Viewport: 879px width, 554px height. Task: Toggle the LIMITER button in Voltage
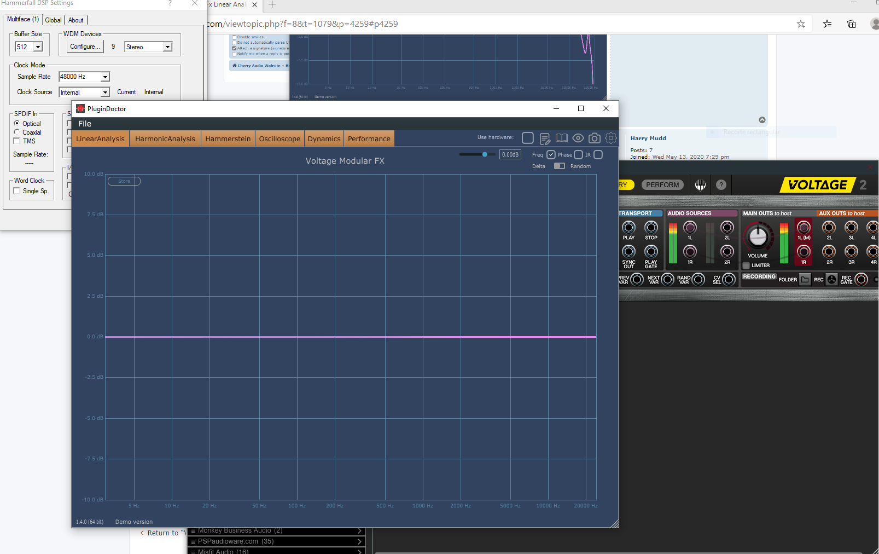[x=746, y=266]
